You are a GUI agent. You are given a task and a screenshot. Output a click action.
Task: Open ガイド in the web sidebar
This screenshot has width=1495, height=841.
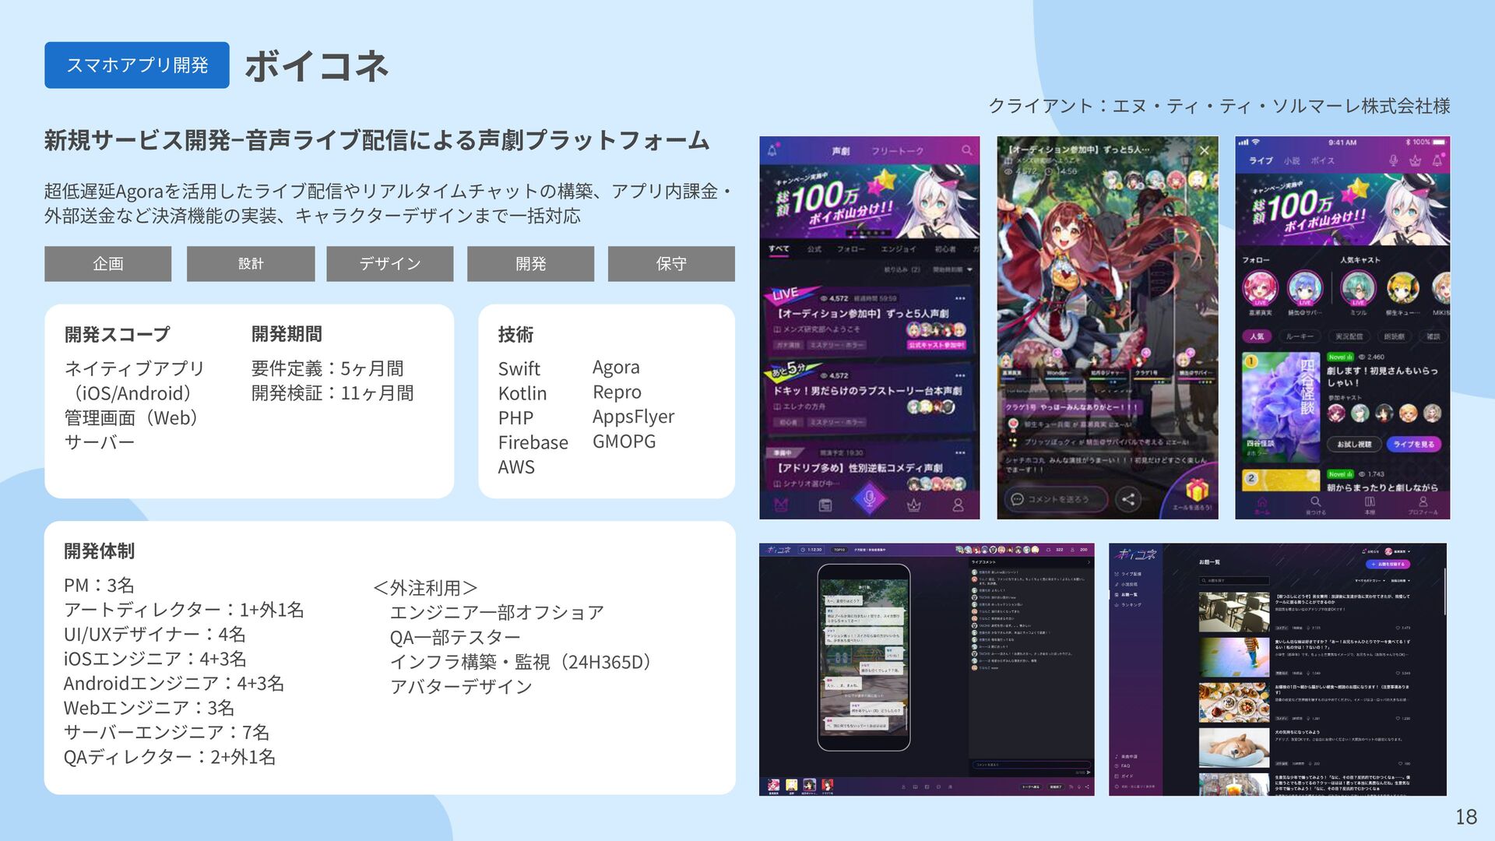(1124, 776)
